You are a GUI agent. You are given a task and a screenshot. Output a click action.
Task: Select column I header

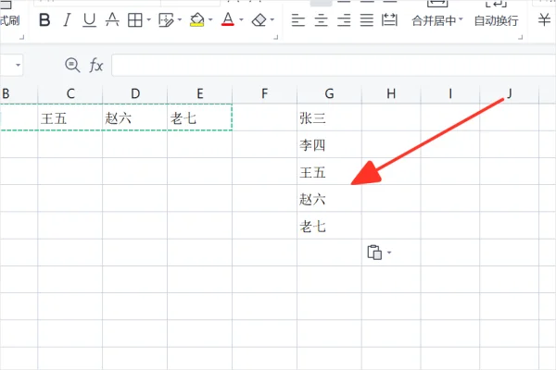450,93
